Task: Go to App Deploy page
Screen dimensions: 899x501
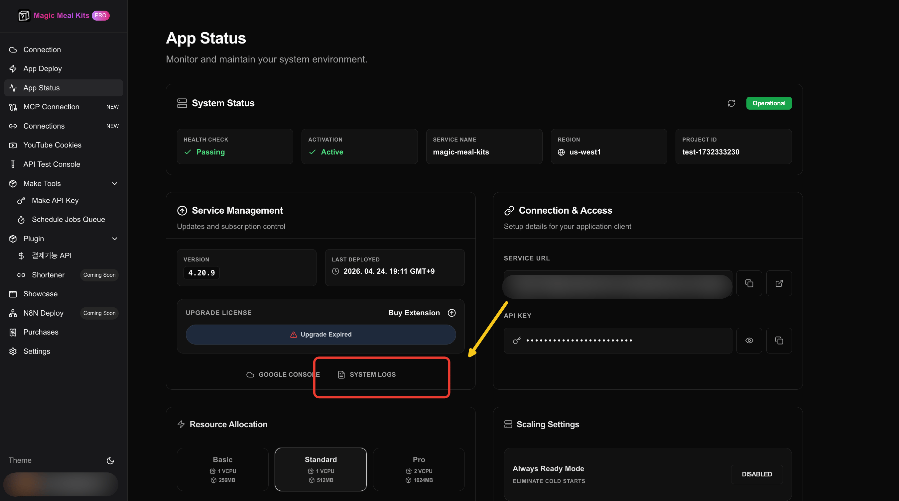Action: click(64, 69)
